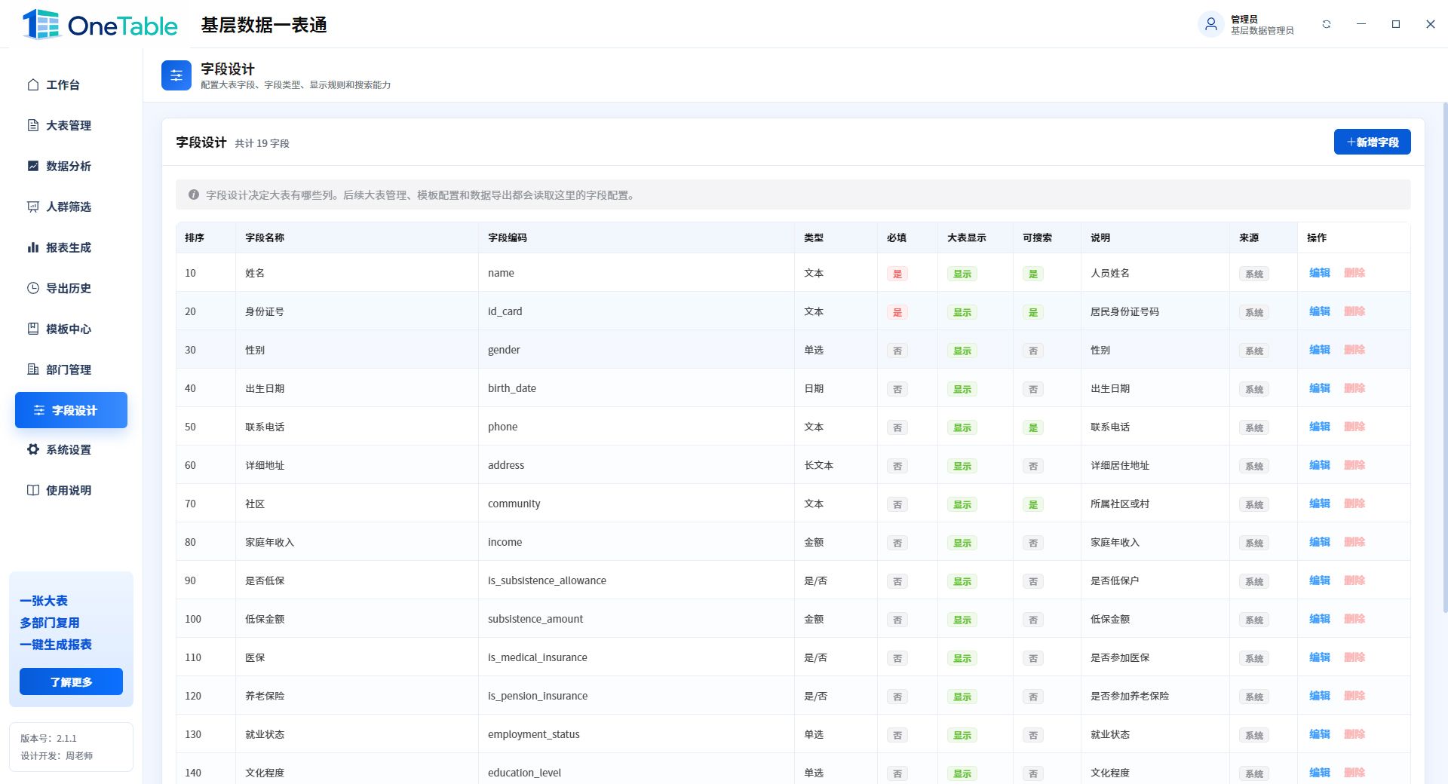
Task: Click the admin user avatar icon
Action: 1210,24
